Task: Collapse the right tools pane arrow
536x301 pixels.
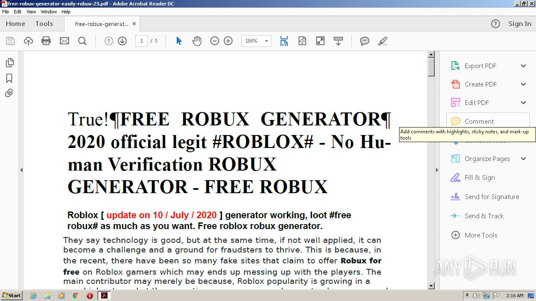Action: tap(437, 170)
